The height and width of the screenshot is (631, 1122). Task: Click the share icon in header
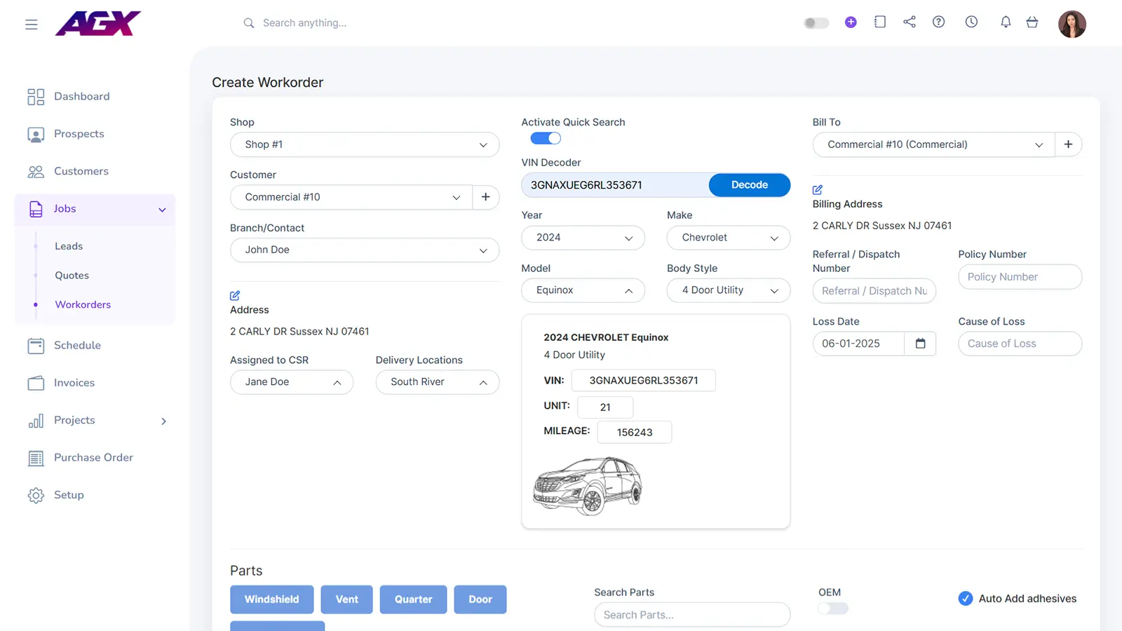tap(910, 22)
